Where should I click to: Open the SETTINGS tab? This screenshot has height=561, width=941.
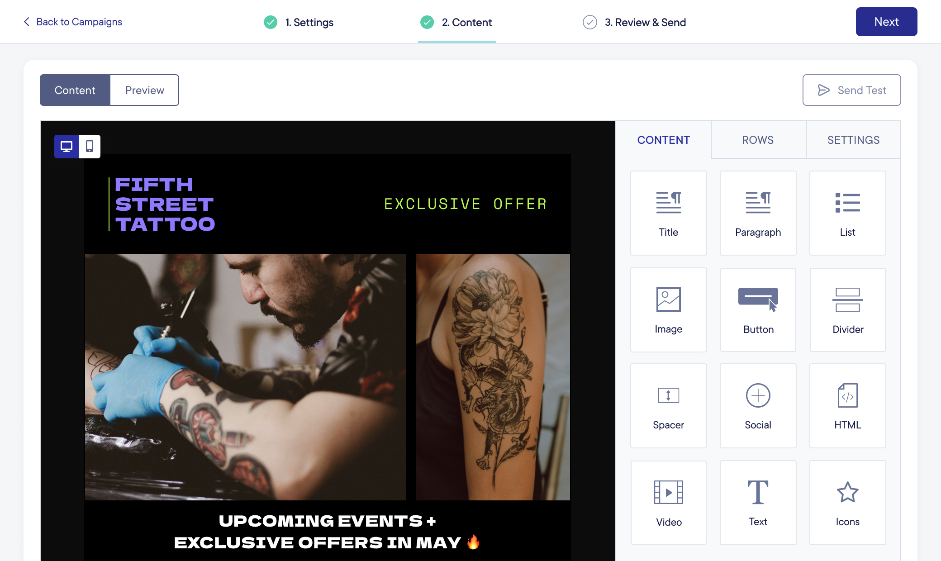[853, 140]
